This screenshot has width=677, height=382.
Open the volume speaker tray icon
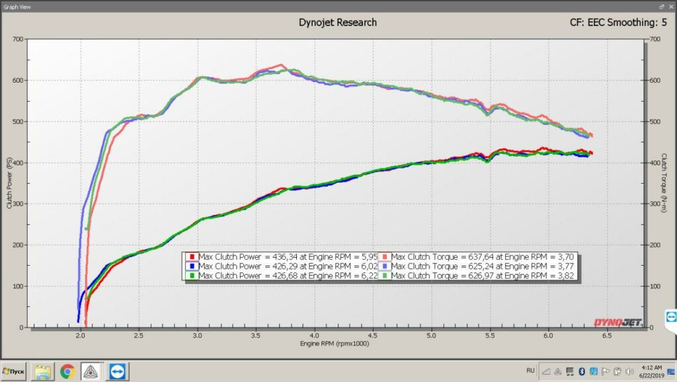[x=628, y=371]
